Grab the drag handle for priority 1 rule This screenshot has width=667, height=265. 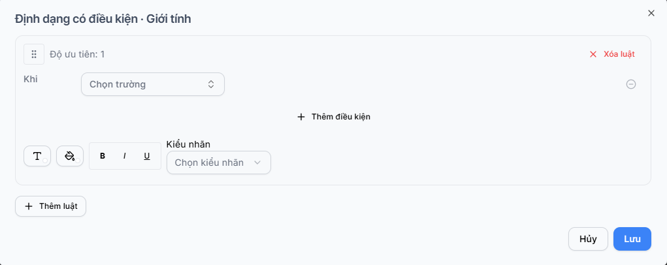point(34,54)
